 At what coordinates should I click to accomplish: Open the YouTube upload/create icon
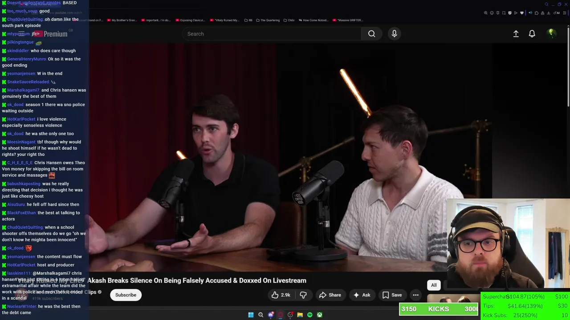516,34
